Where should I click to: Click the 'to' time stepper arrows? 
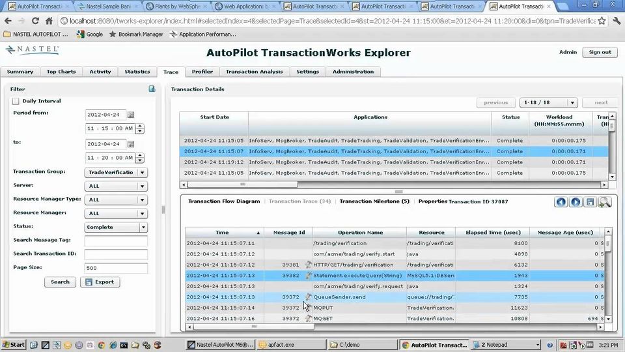click(x=140, y=158)
